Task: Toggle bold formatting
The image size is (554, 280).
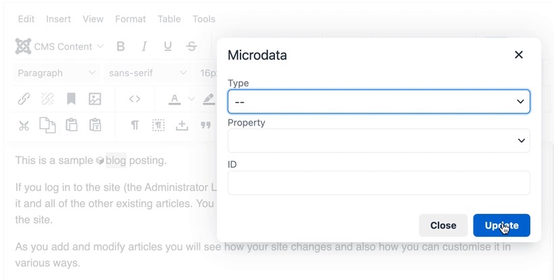Action: point(120,47)
